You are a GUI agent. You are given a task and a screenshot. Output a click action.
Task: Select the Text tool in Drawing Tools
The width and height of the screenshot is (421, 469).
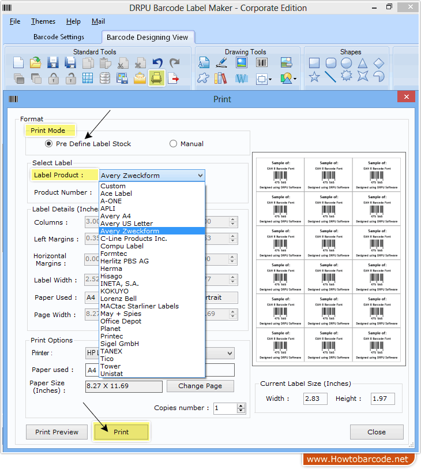(204, 62)
